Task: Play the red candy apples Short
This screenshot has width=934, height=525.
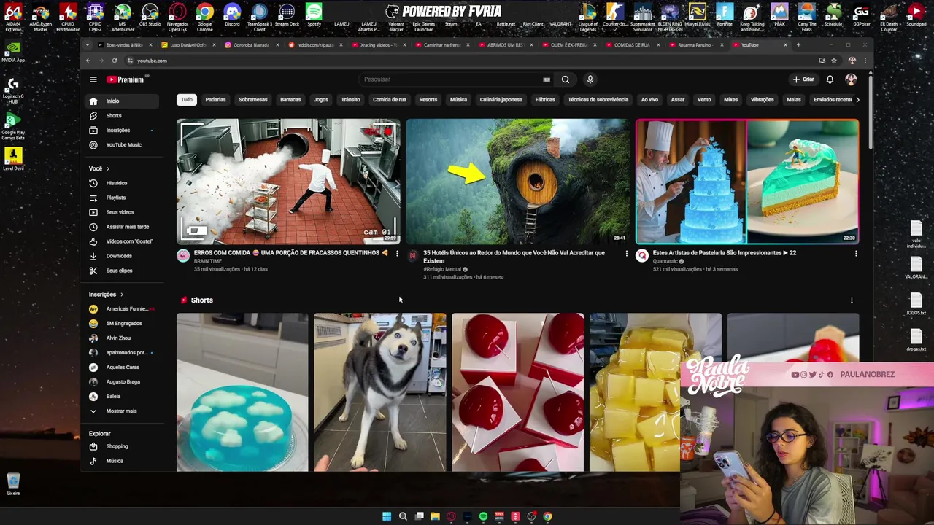Action: tap(518, 392)
